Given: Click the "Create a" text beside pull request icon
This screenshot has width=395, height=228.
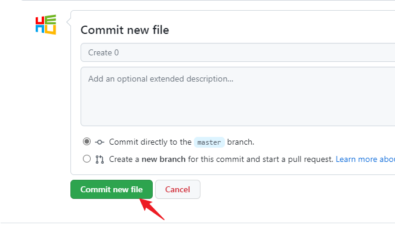Looking at the screenshot, I should (124, 159).
